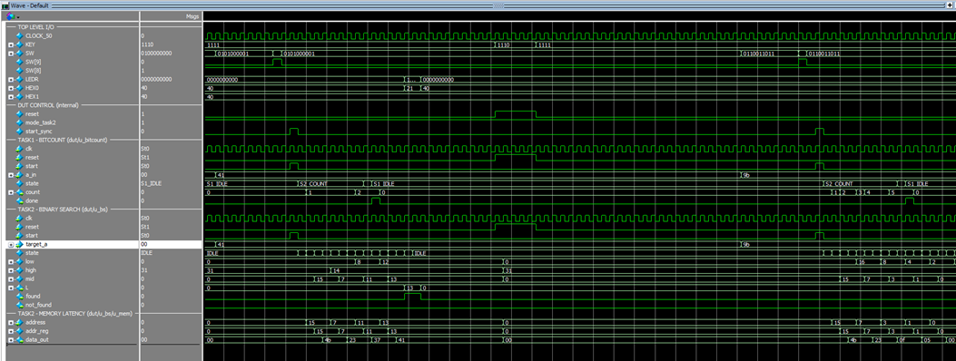Click the 16 value on the low waveform
Image resolution: width=956 pixels, height=361 pixels.
coord(862,261)
